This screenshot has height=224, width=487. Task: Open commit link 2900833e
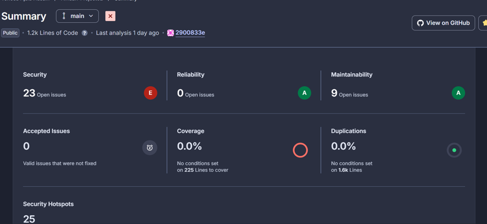pos(190,33)
